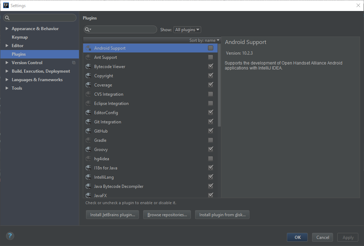Viewport: 364px width, 246px height.
Task: Uncheck the Copyright plugin checkbox
Action: click(x=210, y=76)
